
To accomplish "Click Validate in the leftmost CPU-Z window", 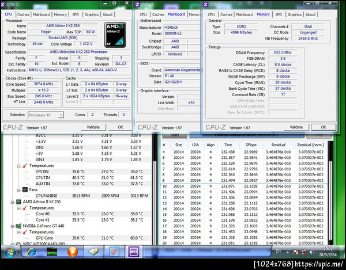I will tap(93, 127).
